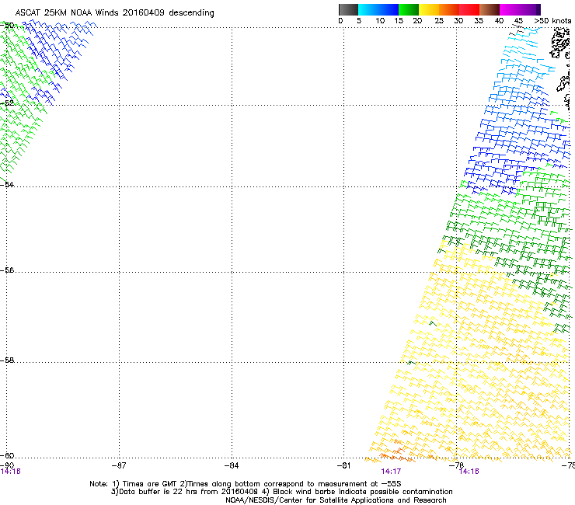The height and width of the screenshot is (505, 575).
Task: Click the -50 latitude axis label
Action: coord(7,26)
